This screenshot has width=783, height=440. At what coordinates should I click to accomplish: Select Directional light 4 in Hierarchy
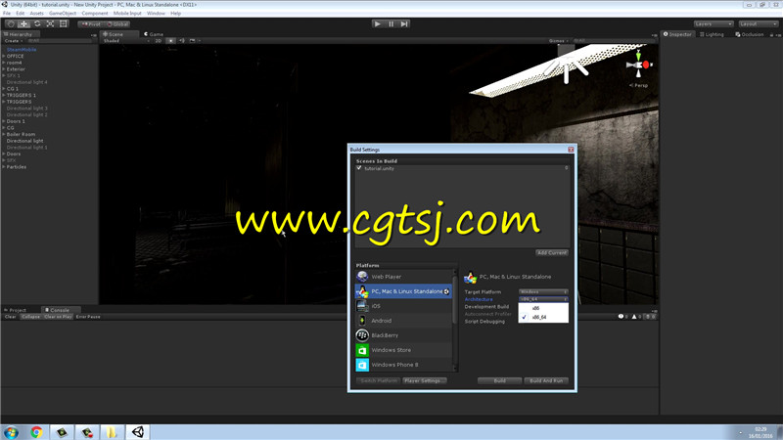click(27, 82)
